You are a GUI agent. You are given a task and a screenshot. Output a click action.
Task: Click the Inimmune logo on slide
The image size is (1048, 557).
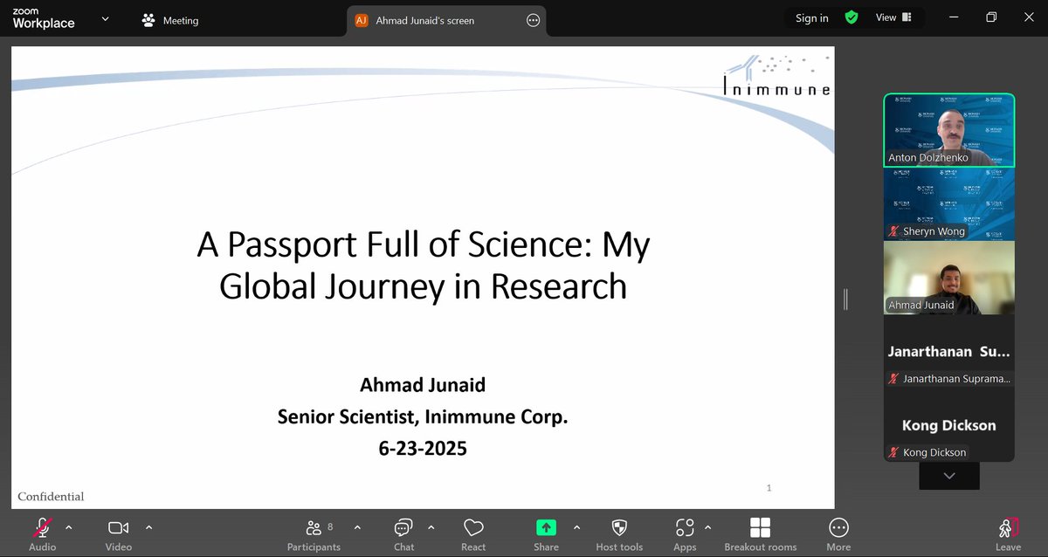[777, 76]
